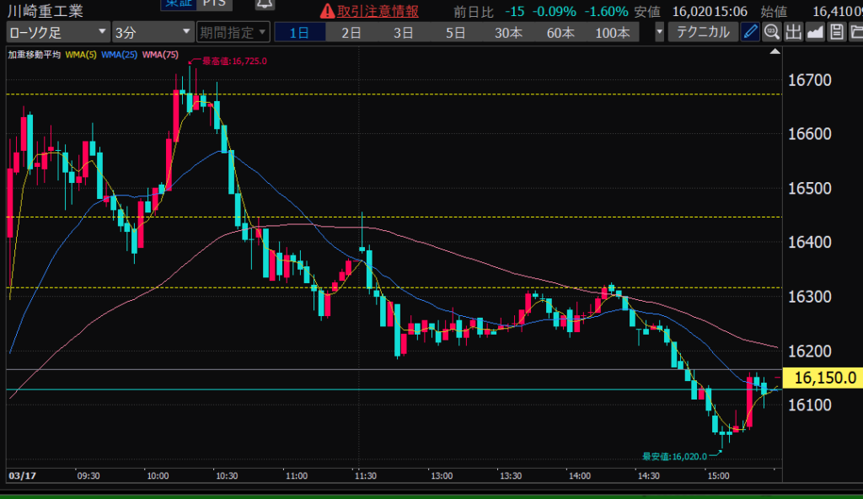This screenshot has height=499, width=863.
Task: Switch to the PTS market toggle
Action: [x=214, y=4]
